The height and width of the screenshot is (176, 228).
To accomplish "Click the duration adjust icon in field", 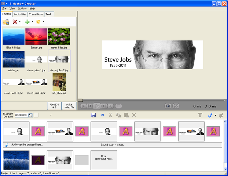I will [x=31, y=115].
